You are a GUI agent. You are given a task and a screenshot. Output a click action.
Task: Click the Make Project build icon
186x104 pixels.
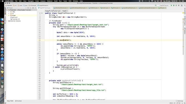click(x=156, y=5)
